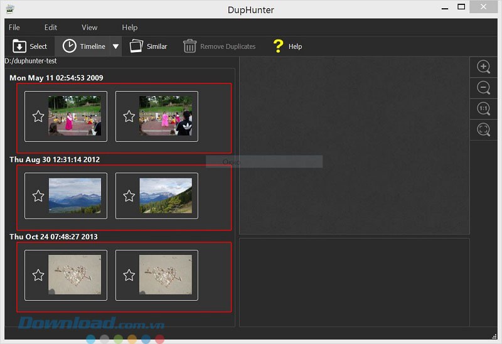Open the View menu
Screen dimensions: 502x344
90,28
